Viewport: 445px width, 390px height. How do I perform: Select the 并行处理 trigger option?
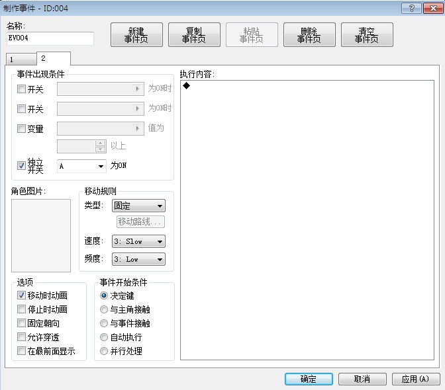click(x=104, y=351)
